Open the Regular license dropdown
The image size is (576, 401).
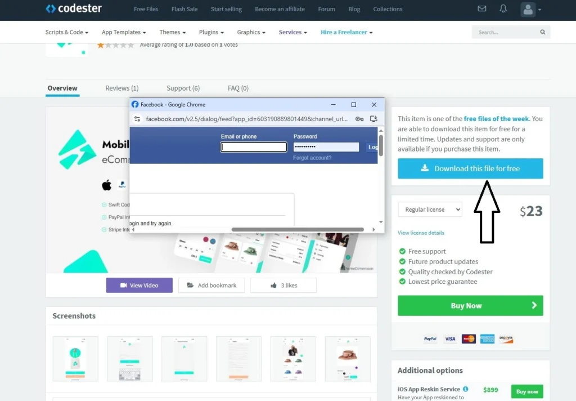pos(430,210)
